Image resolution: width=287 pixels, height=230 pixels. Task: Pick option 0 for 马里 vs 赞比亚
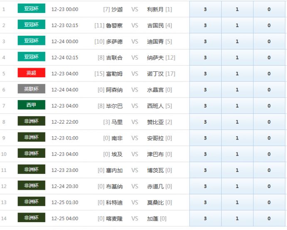click(x=269, y=122)
